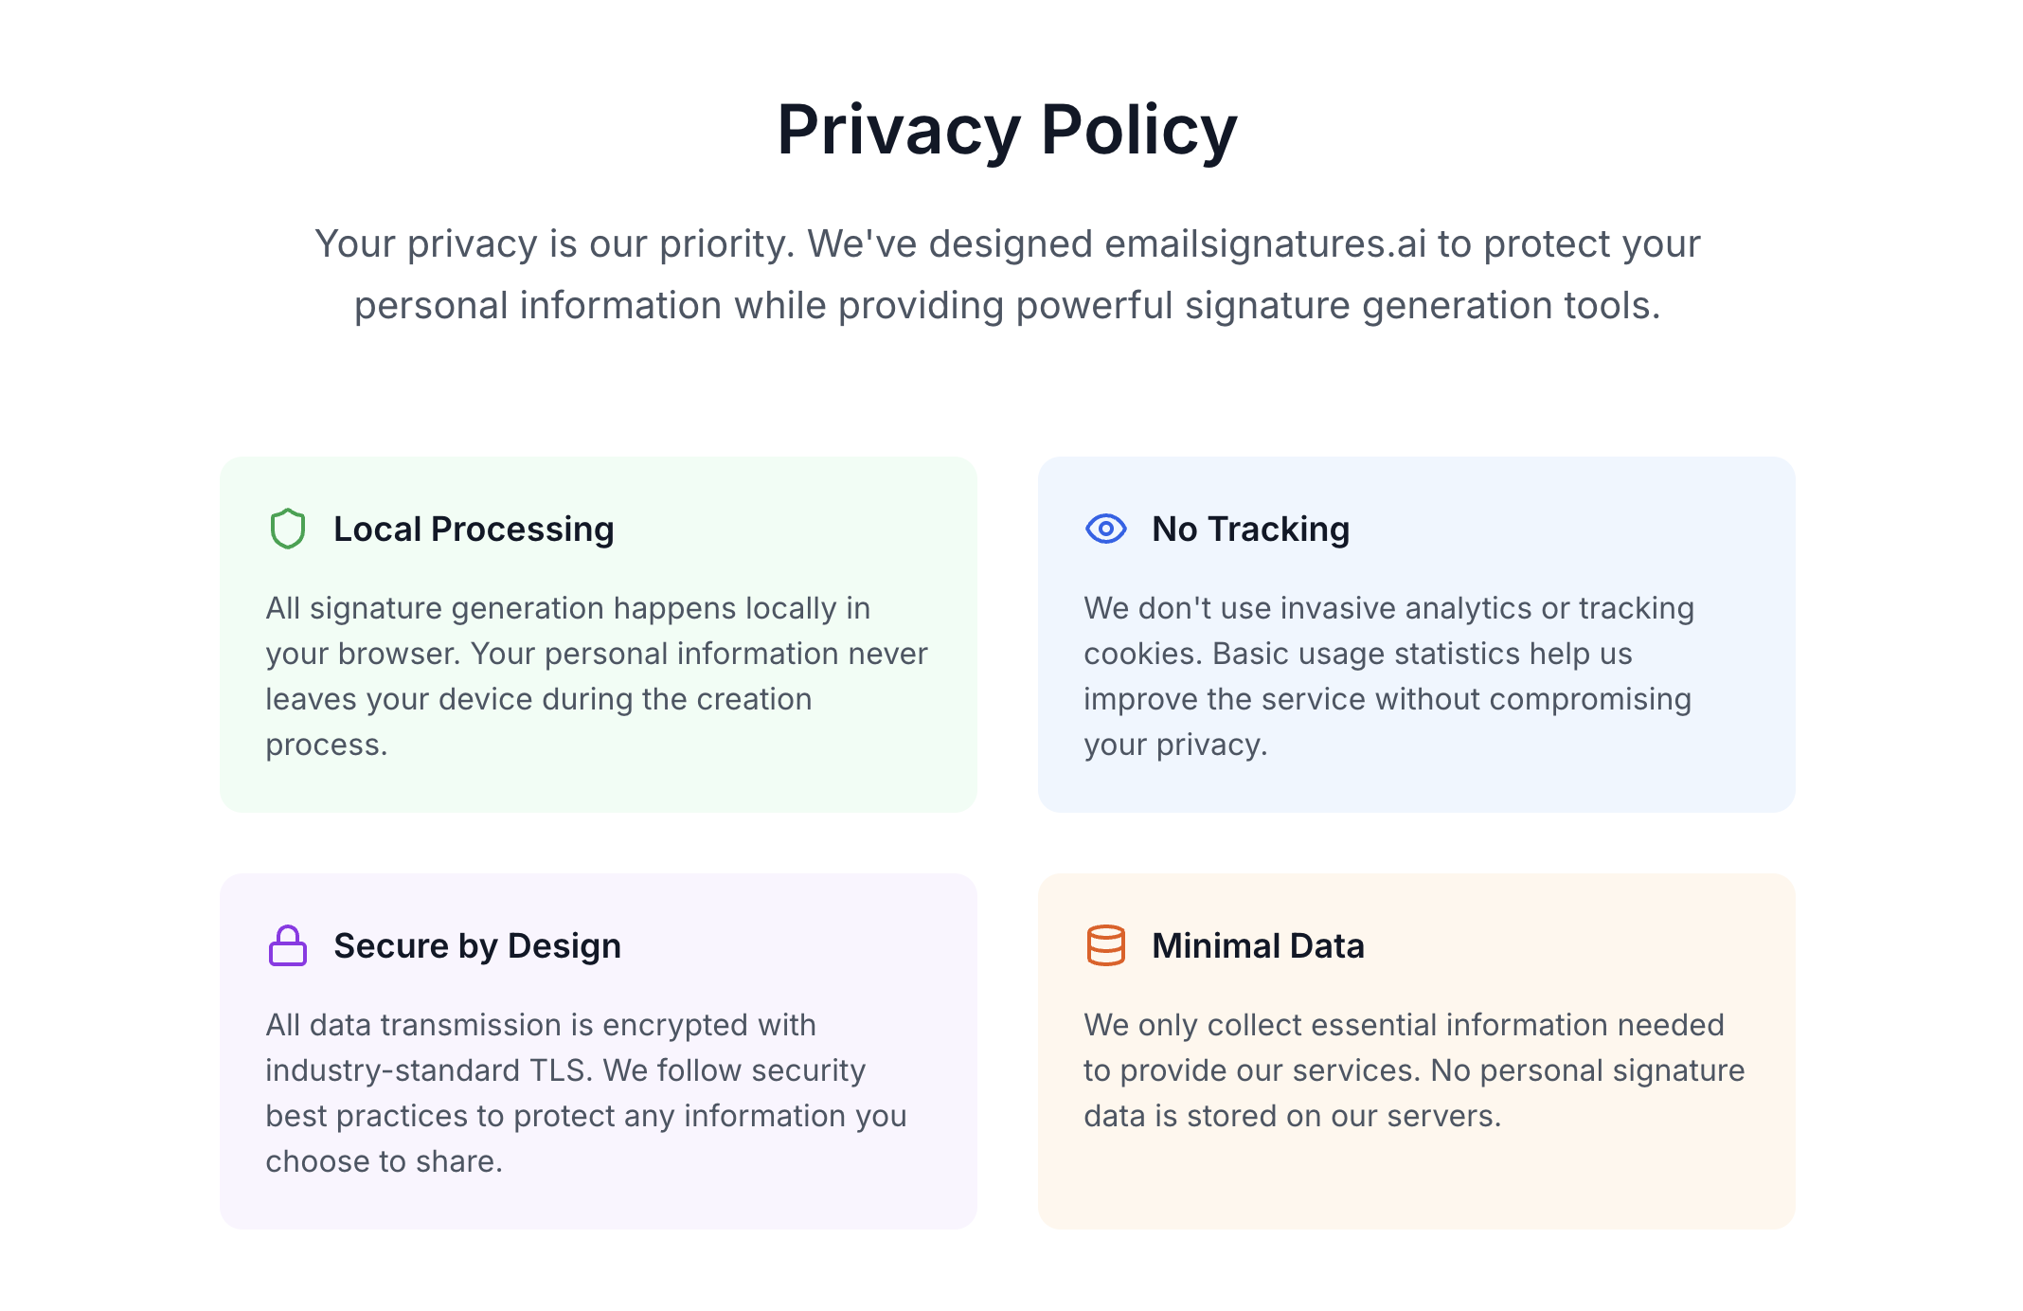
Task: Click the Secure by Design title
Action: [477, 945]
